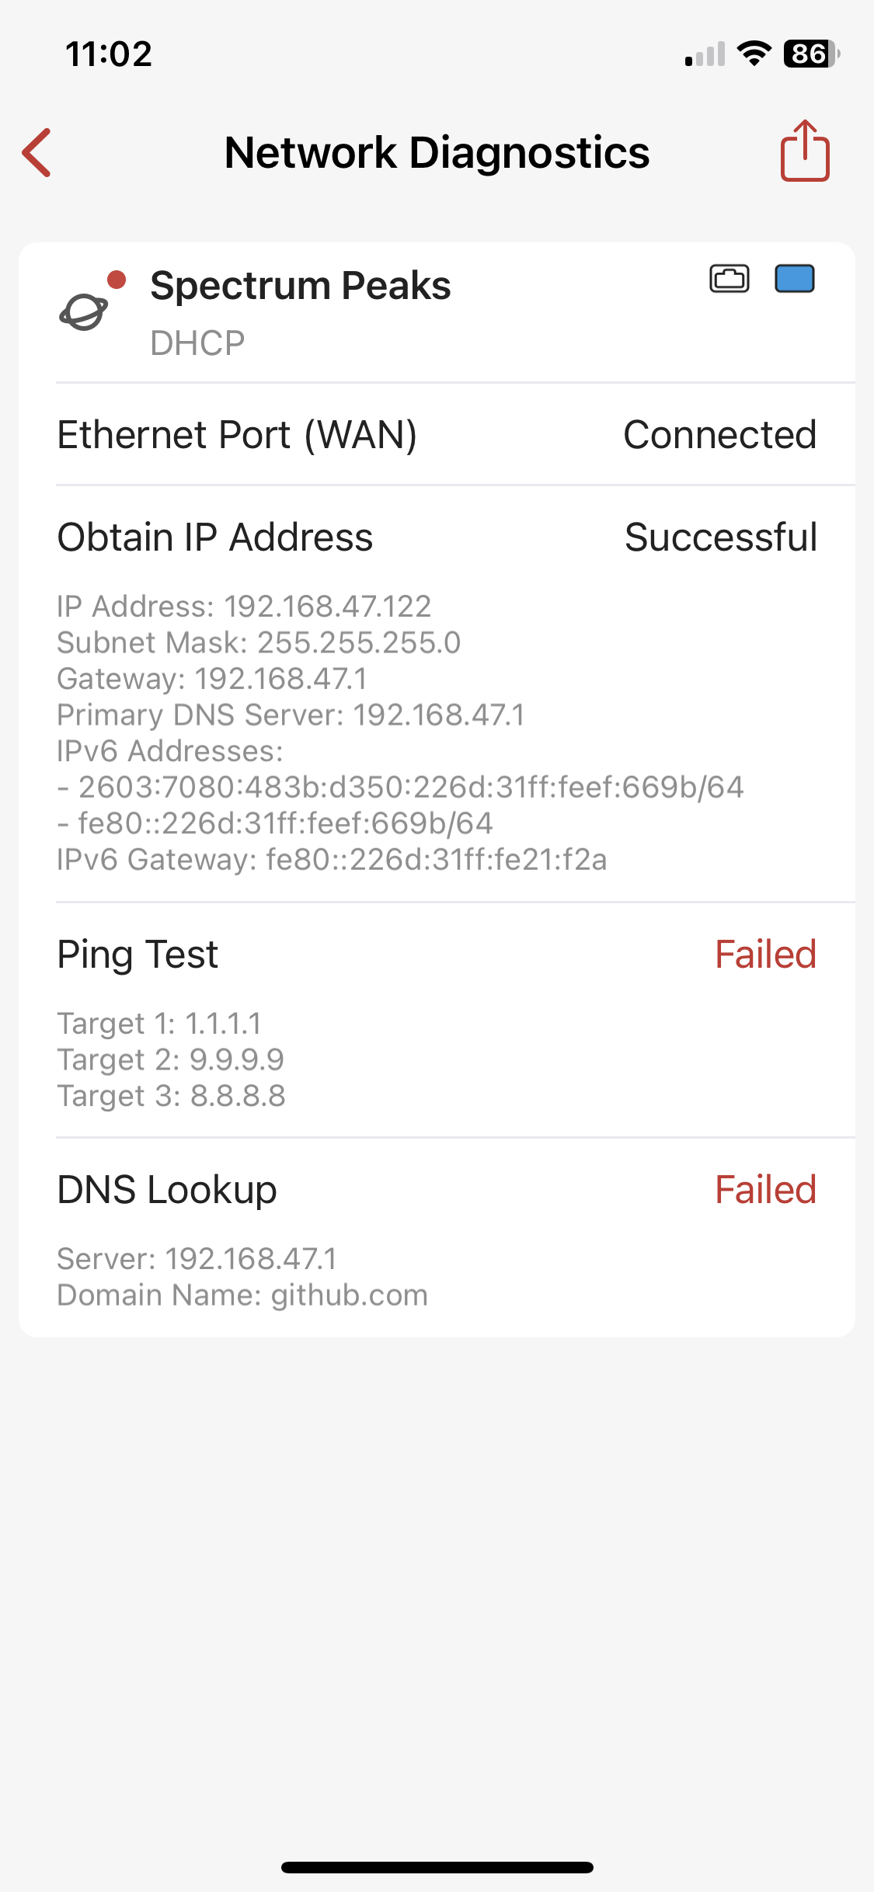Tap the Saturn planet internet icon
This screenshot has width=874, height=1892.
click(x=83, y=312)
